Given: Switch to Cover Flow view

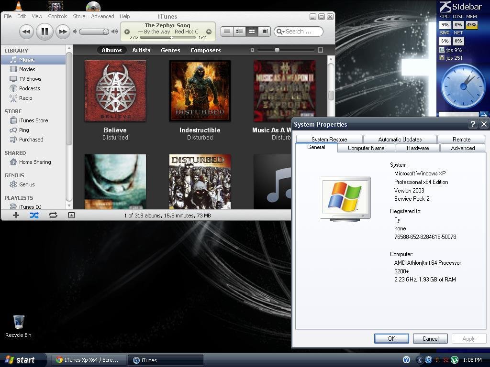Looking at the screenshot, I should (x=264, y=31).
